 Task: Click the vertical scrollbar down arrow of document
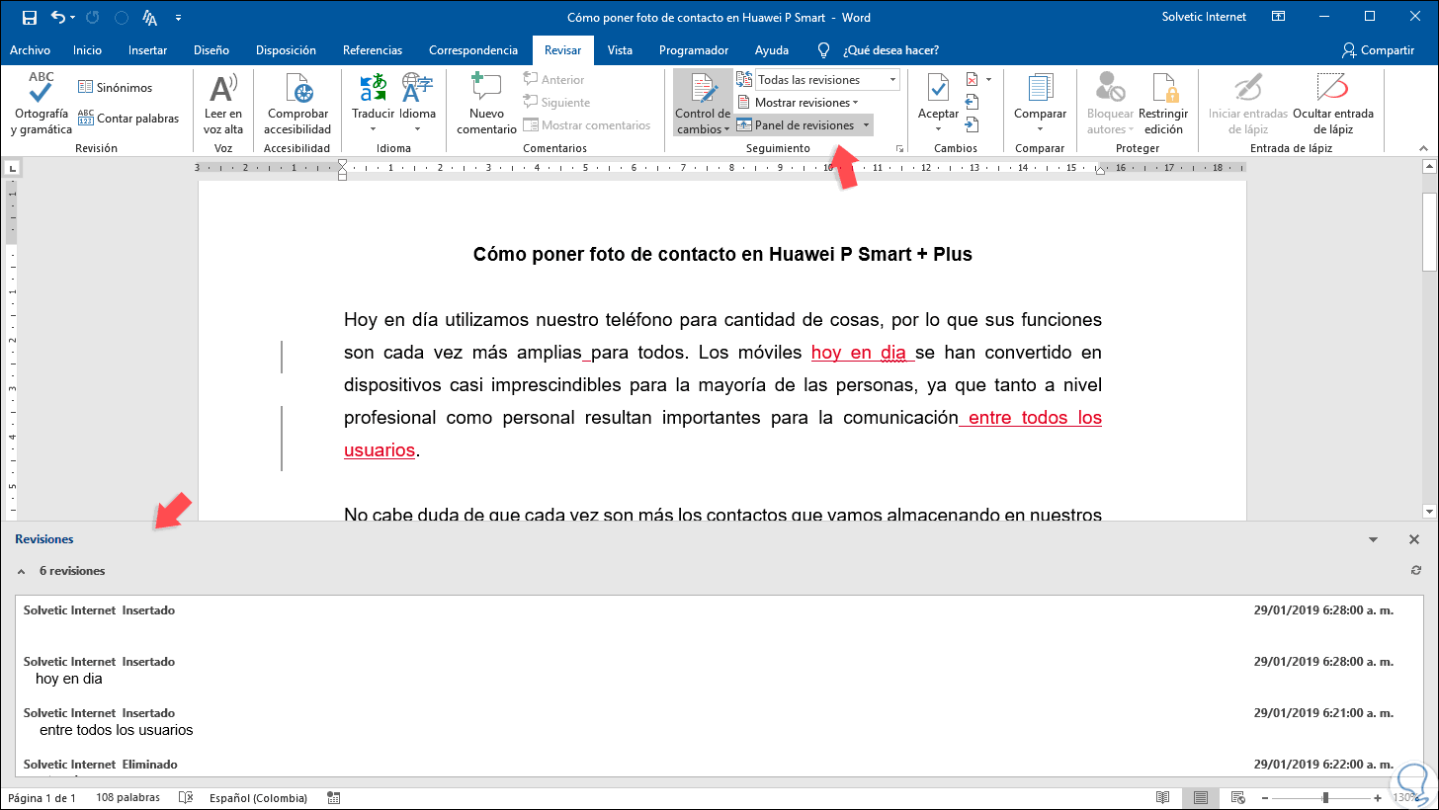coord(1429,511)
